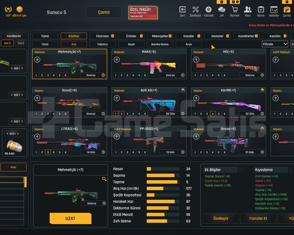Open the Market shopping cart icon
The image size is (294, 235).
pyautogui.click(x=235, y=10)
